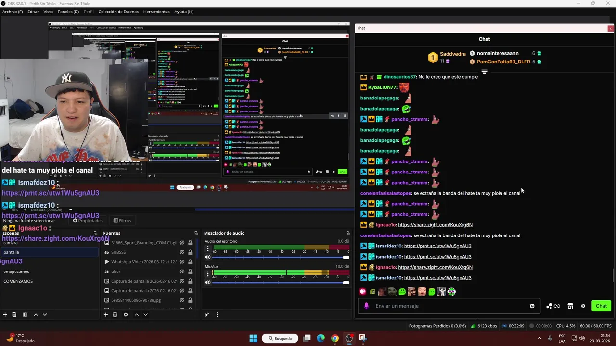This screenshot has width=616, height=346.
Task: Open the mixer's bottom three-dot menu
Action: 217,315
